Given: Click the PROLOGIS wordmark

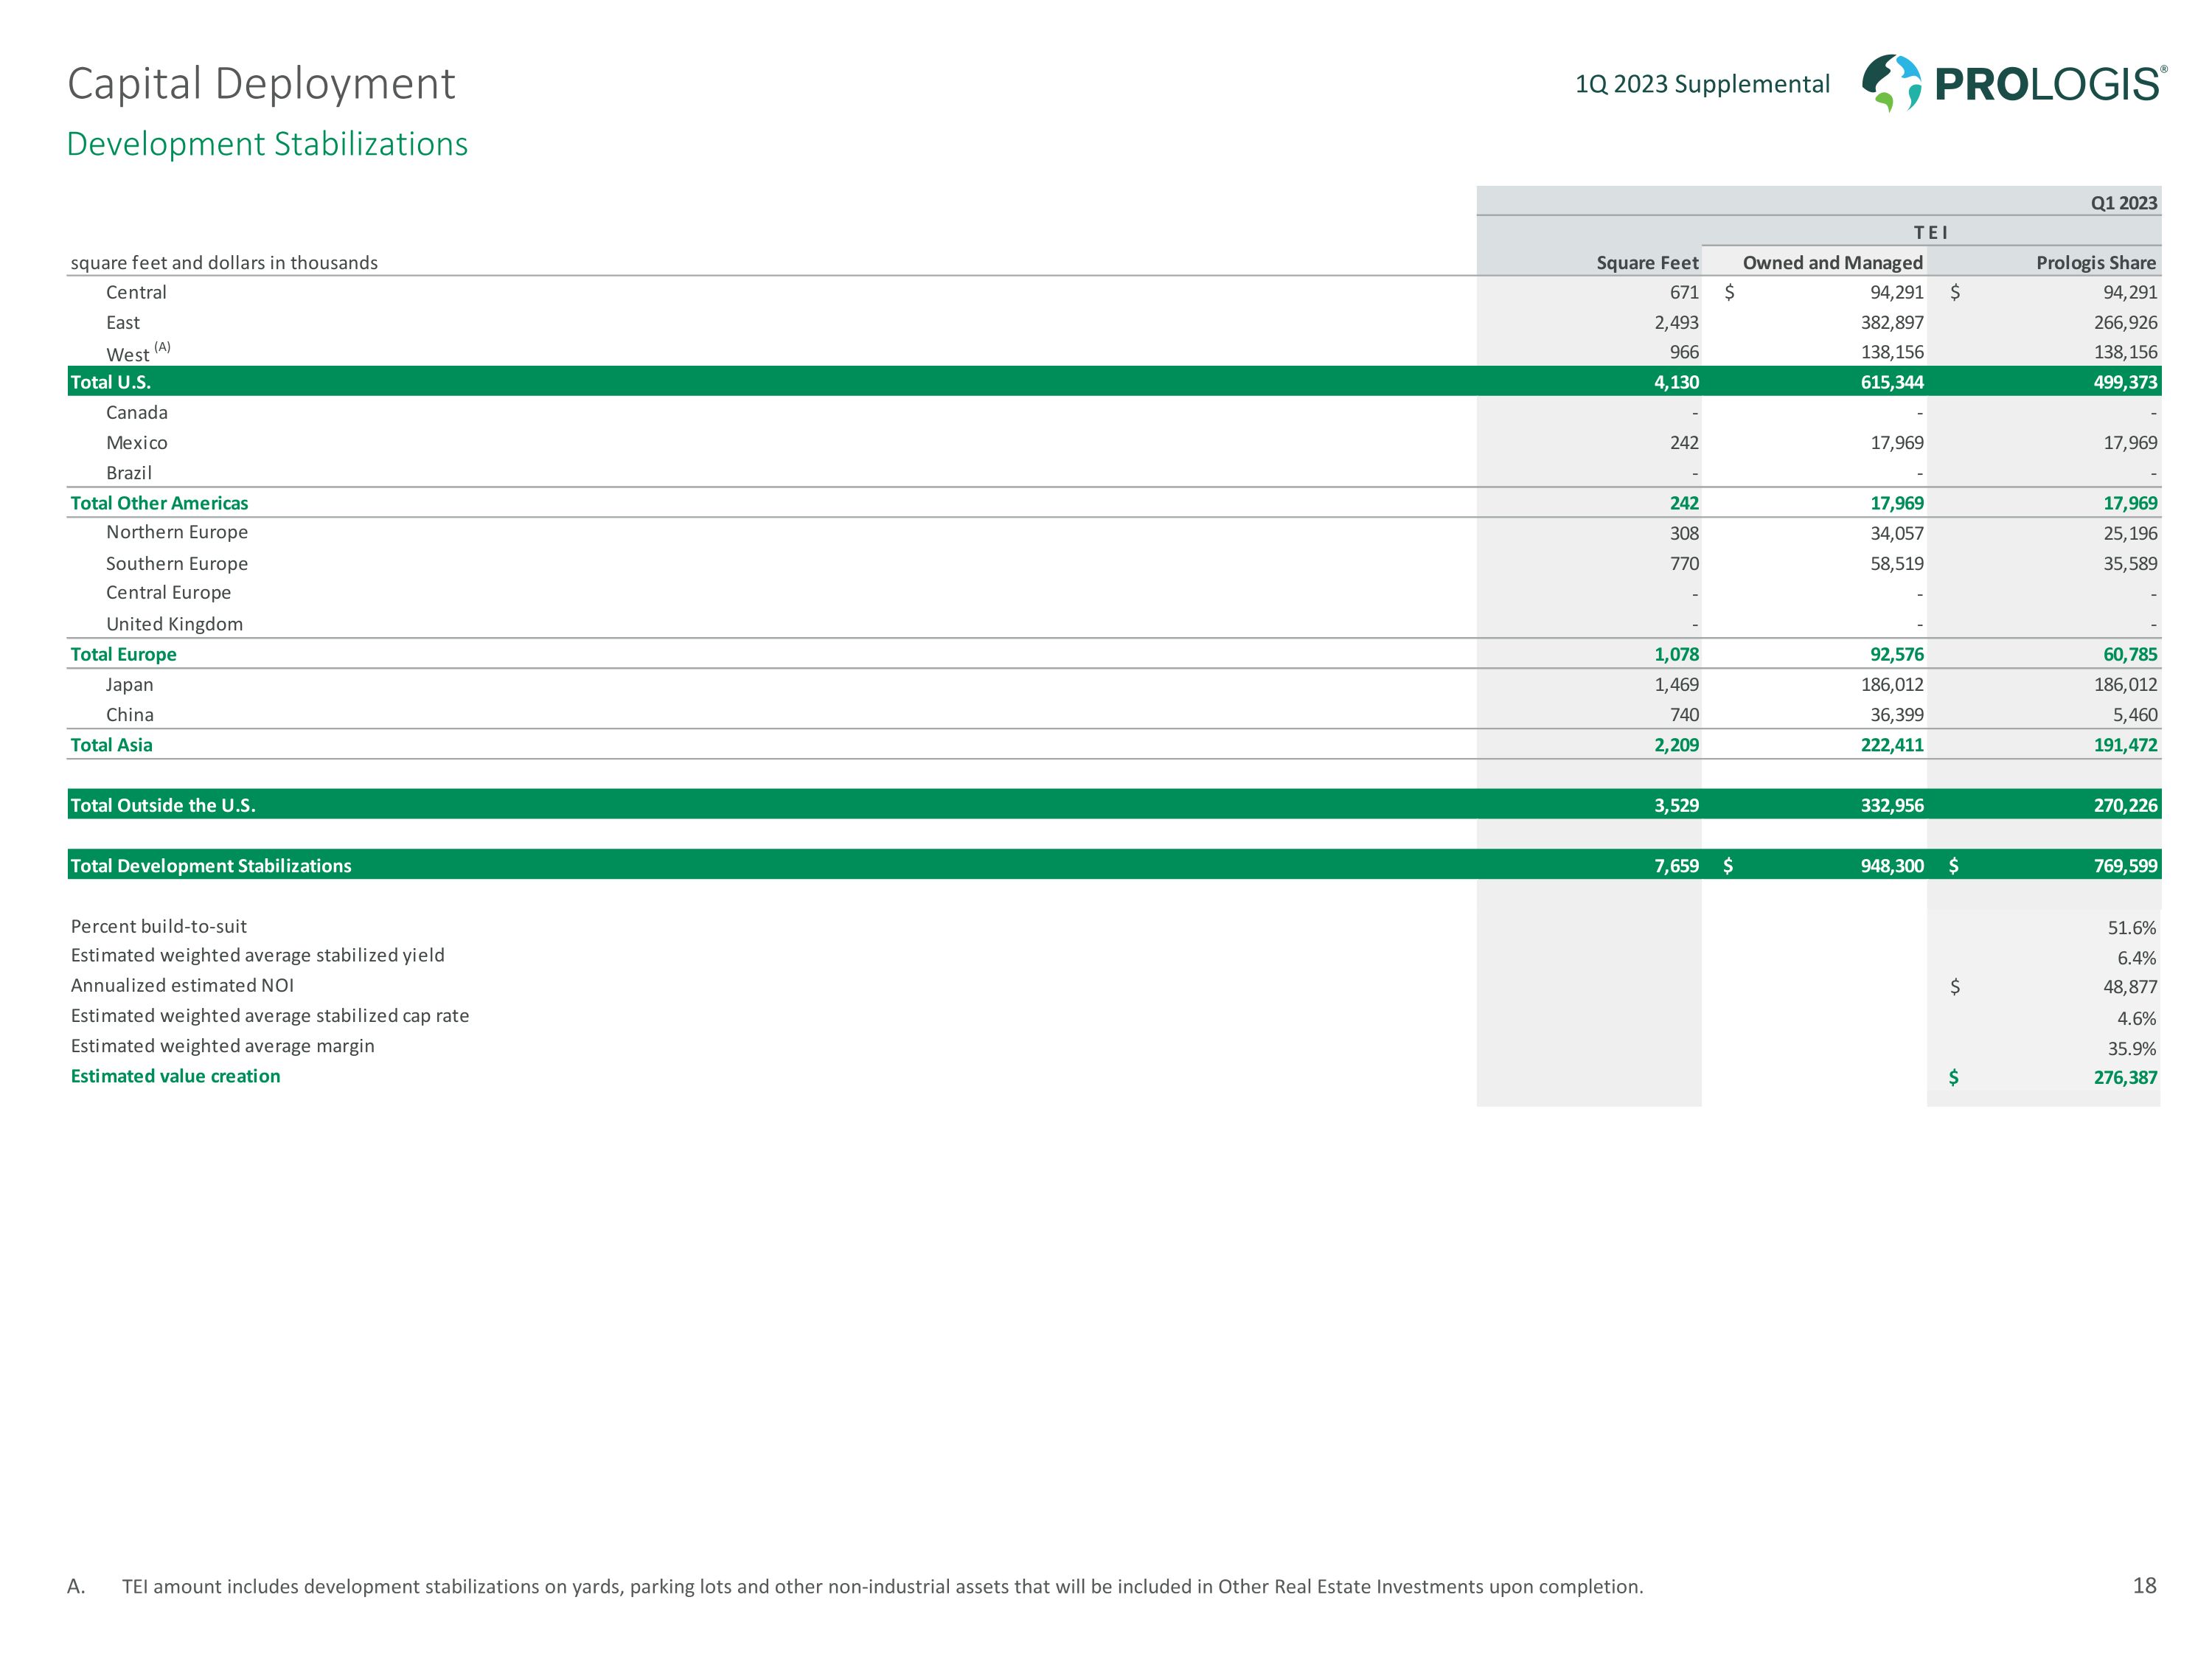Looking at the screenshot, I should [2048, 85].
